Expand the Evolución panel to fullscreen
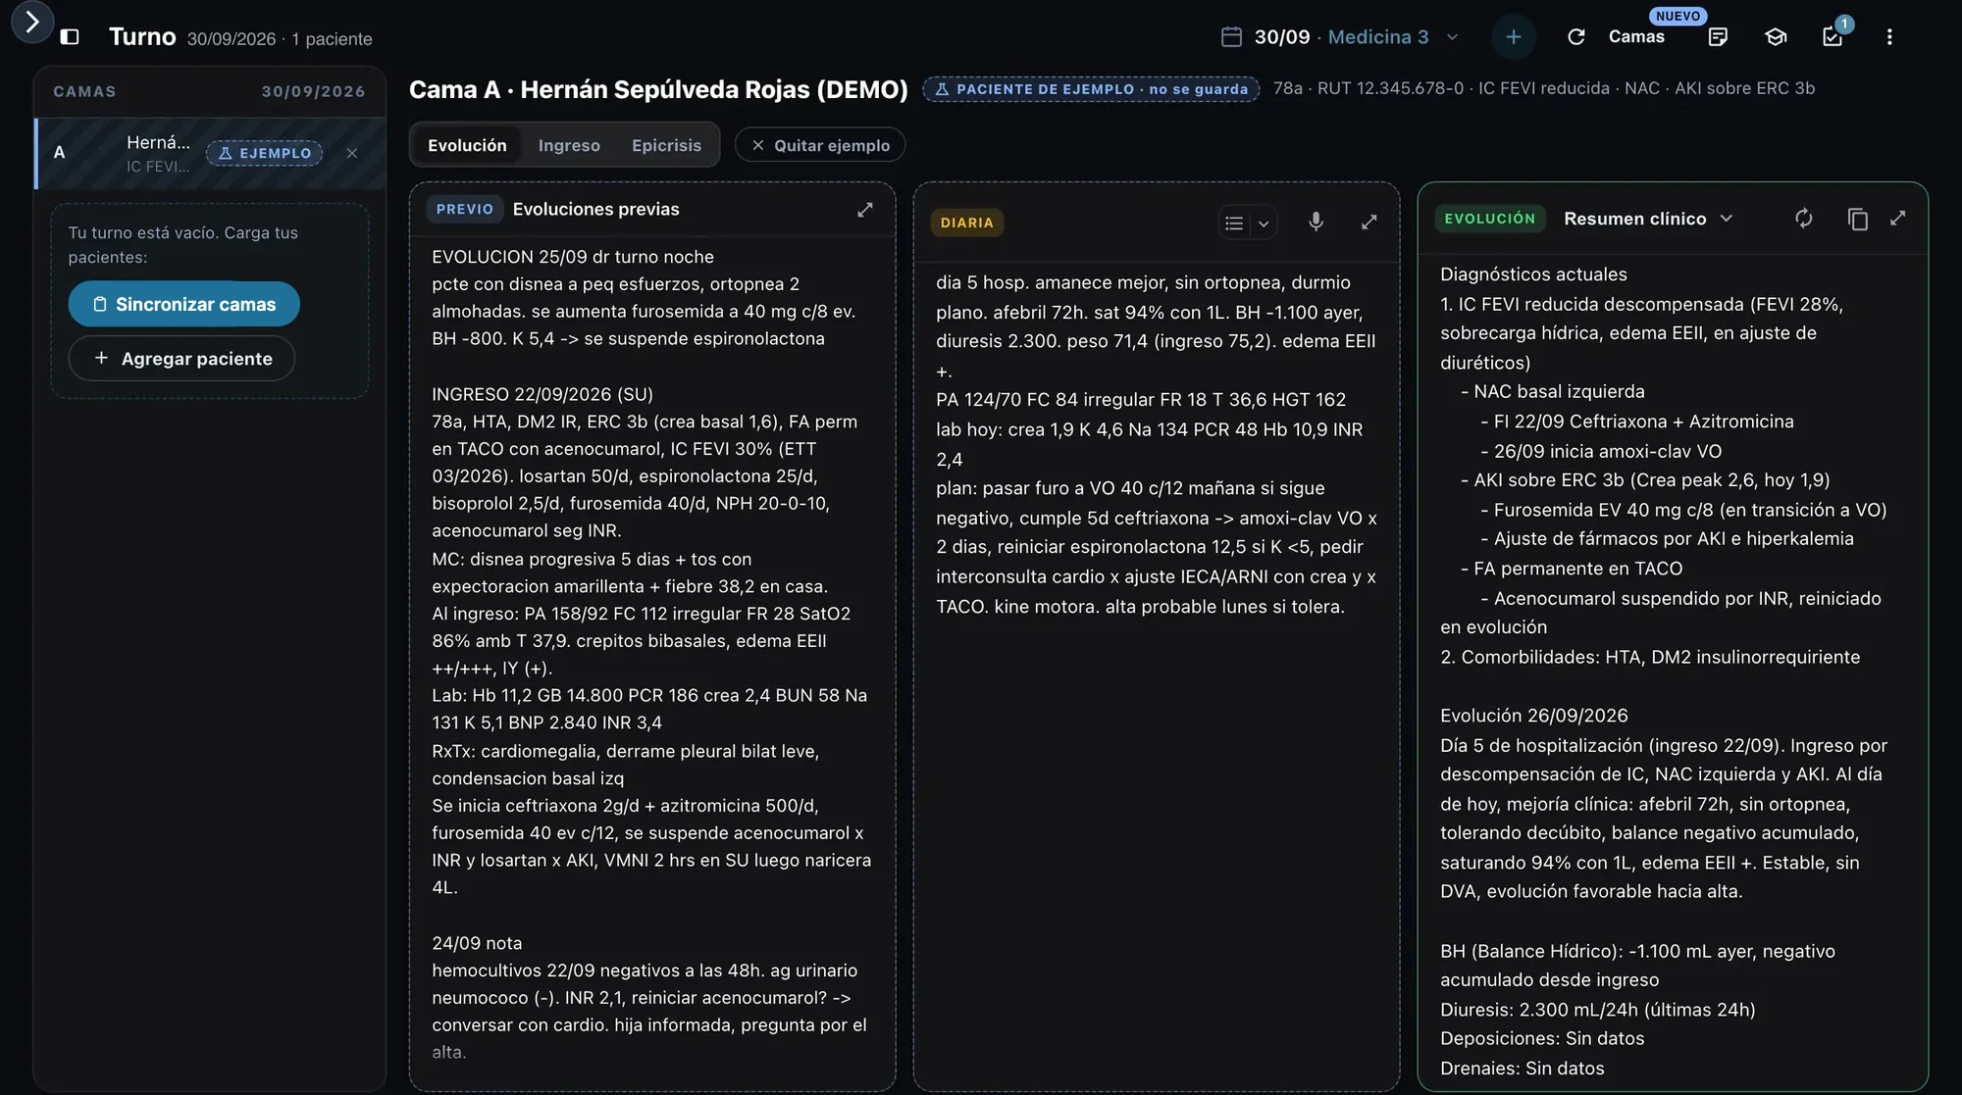Viewport: 1962px width, 1095px height. click(x=1897, y=218)
